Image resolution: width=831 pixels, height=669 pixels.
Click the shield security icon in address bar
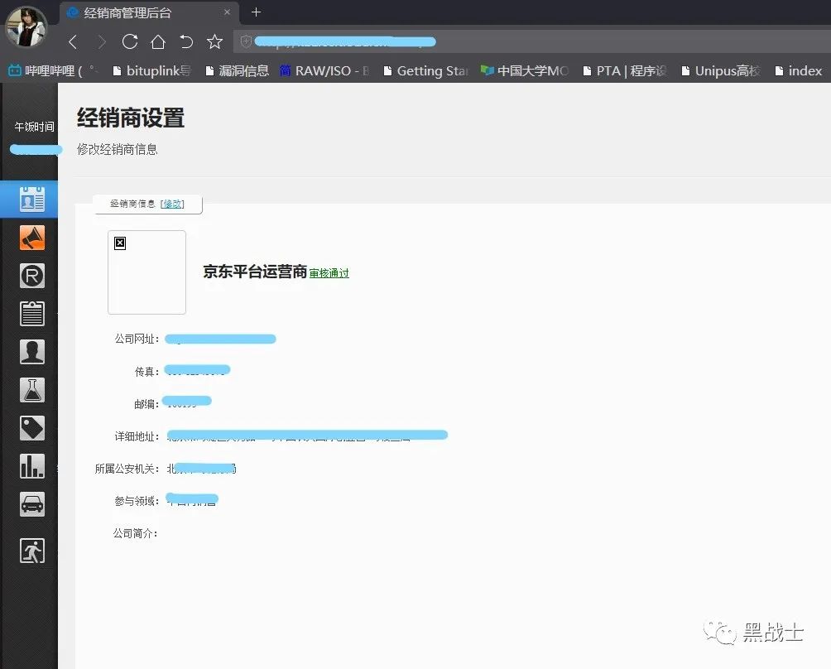tap(246, 41)
